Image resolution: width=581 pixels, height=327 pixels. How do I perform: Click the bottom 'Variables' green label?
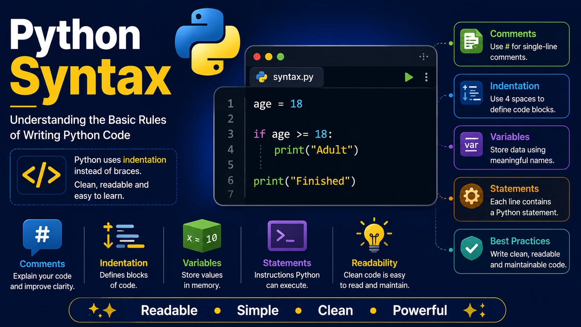pyautogui.click(x=202, y=263)
